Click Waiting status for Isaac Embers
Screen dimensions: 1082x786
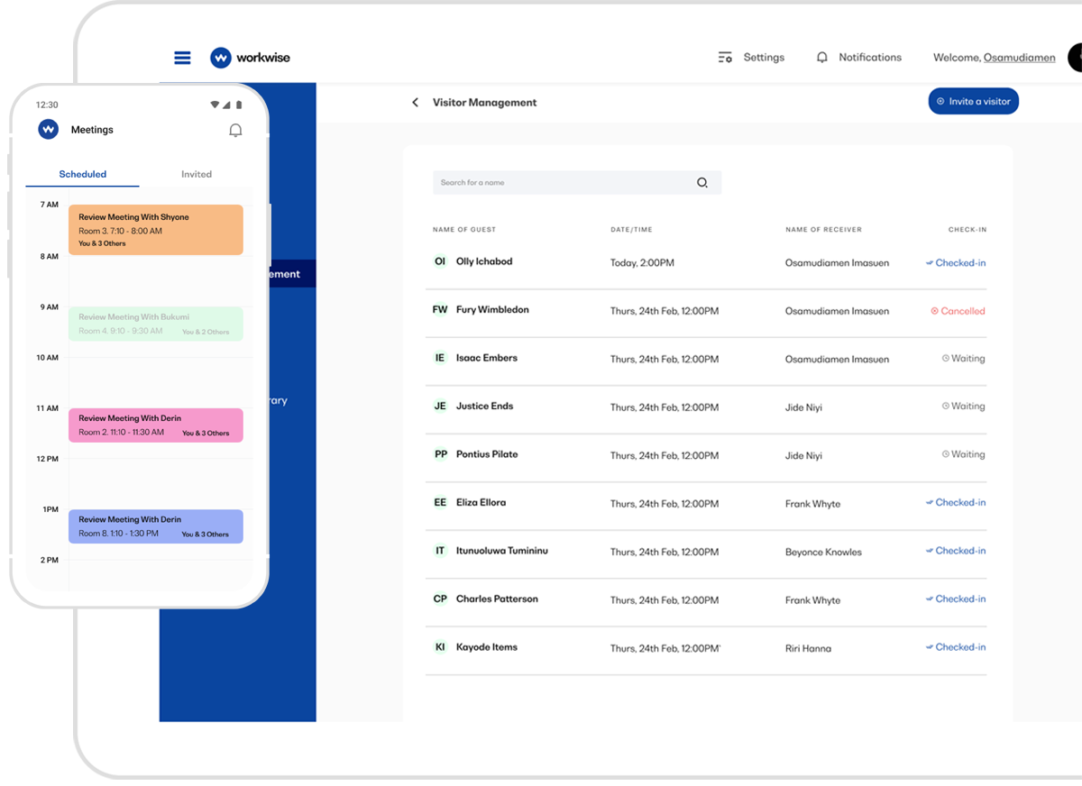tap(963, 359)
